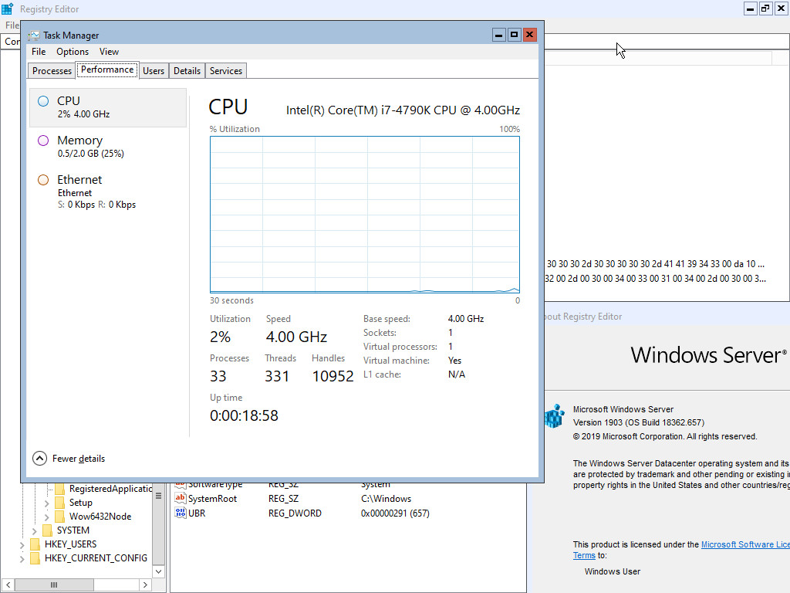
Task: Click the Threads count "331"
Action: click(277, 376)
